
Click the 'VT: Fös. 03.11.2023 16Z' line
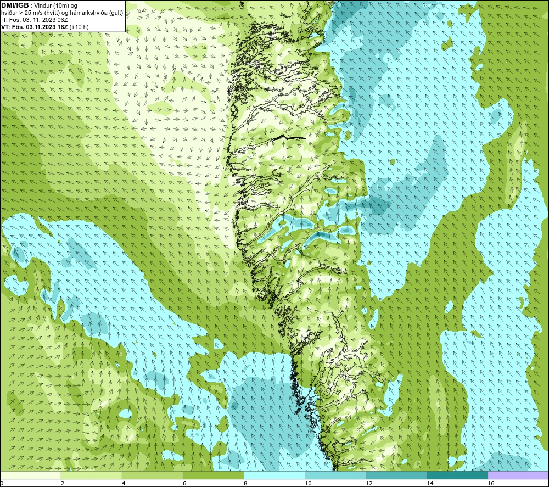click(x=34, y=27)
